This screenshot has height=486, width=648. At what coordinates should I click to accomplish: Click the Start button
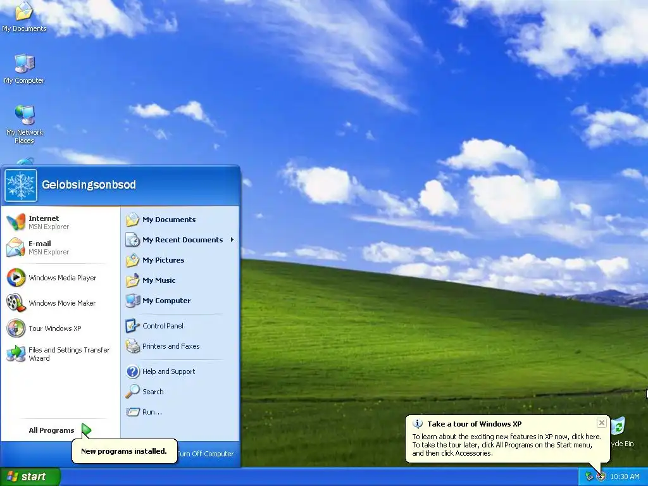tap(30, 477)
